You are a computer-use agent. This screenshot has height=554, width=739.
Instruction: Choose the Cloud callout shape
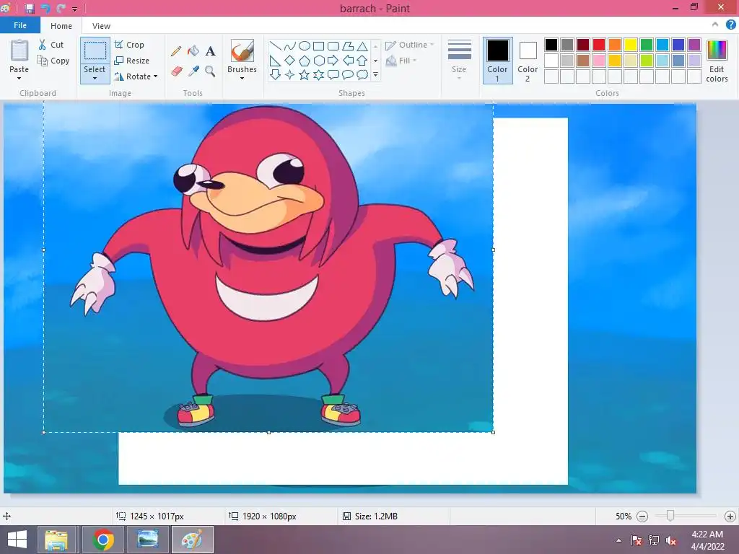click(x=362, y=74)
